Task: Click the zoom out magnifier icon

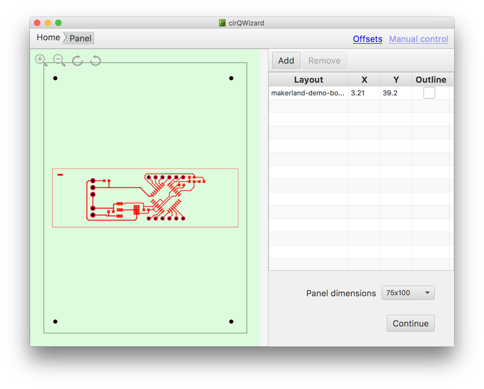Action: [59, 60]
